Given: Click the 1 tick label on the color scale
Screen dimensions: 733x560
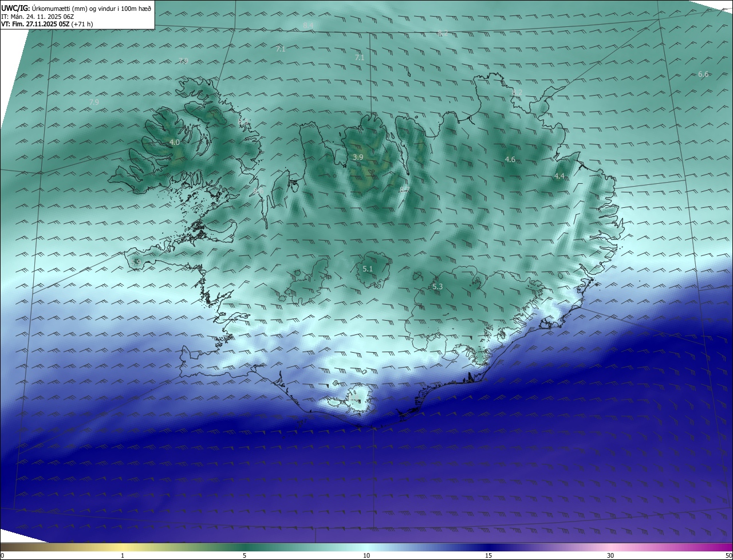Looking at the screenshot, I should tap(123, 556).
